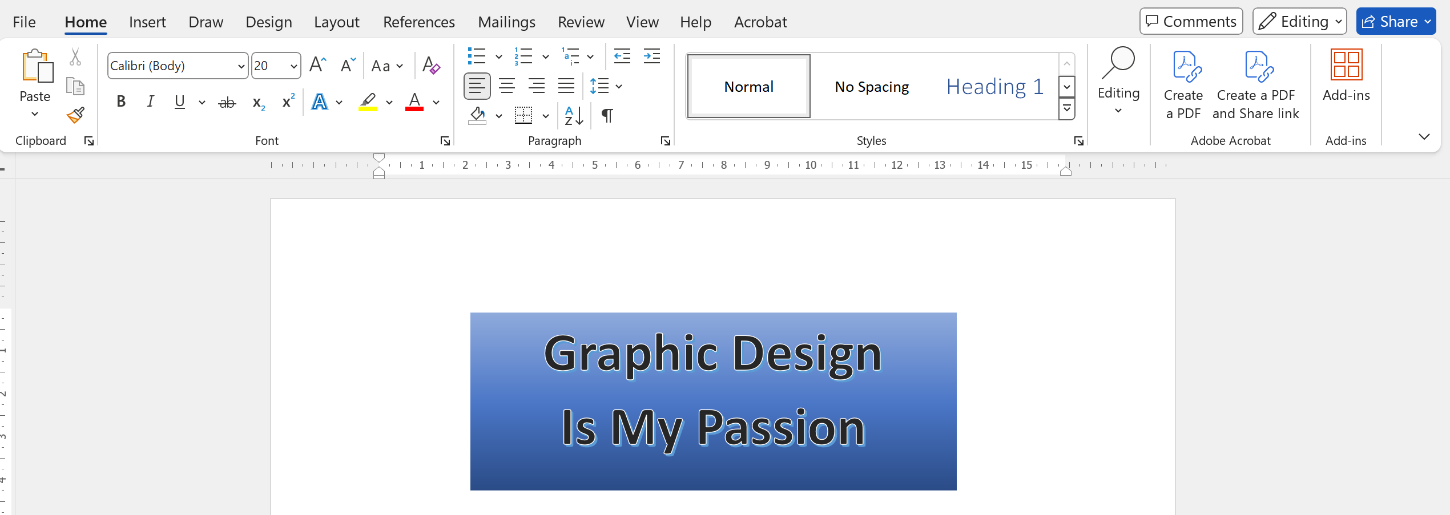Select the Heading 1 style

click(994, 87)
